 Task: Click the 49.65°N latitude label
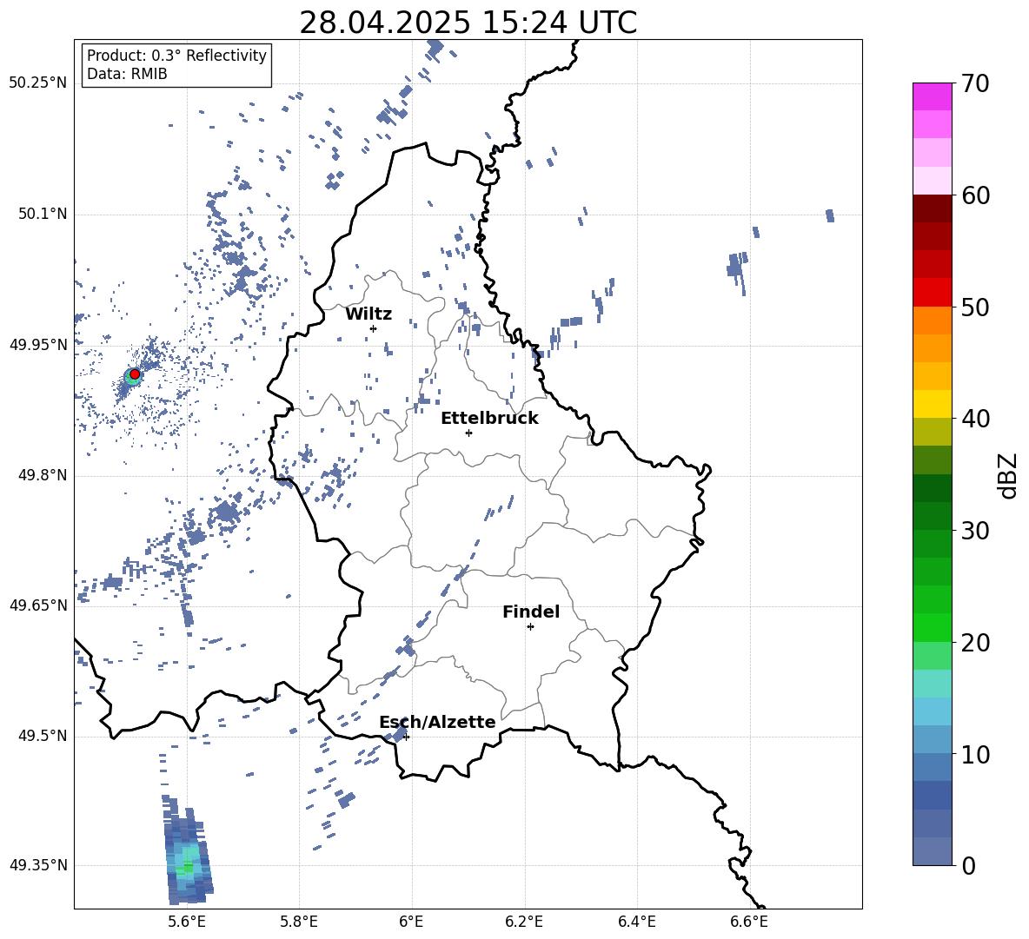pyautogui.click(x=37, y=605)
